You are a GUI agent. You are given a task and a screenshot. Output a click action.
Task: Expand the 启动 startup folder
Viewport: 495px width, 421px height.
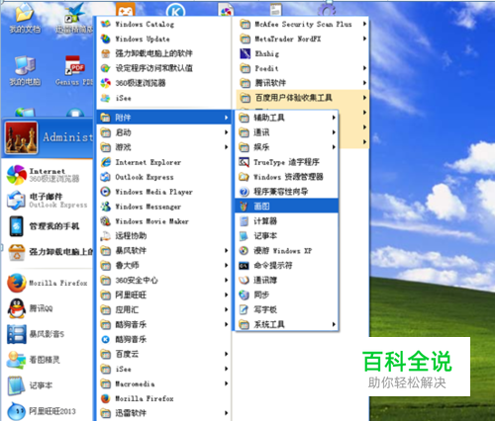click(164, 132)
